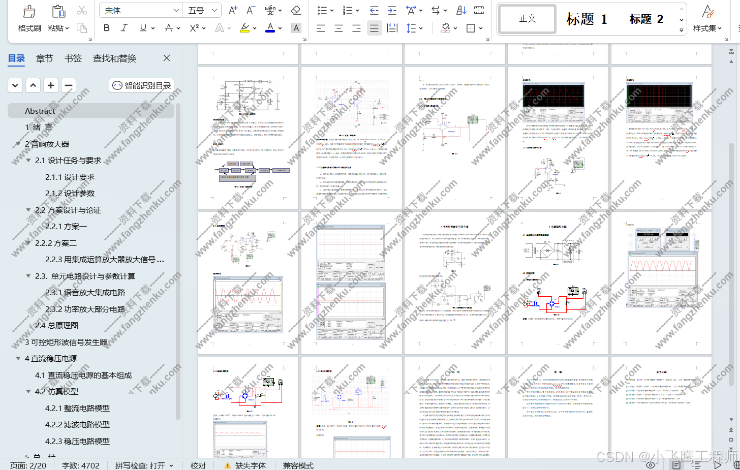Align text left
Viewport: 740px width, 470px height.
tap(321, 28)
